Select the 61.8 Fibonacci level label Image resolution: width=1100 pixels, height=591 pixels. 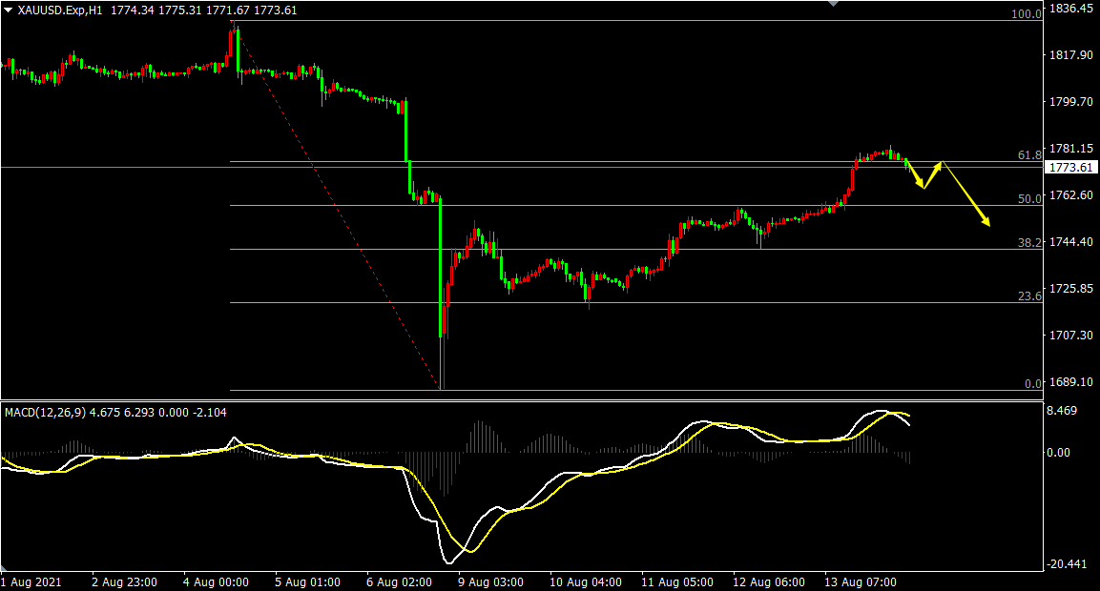(1029, 154)
